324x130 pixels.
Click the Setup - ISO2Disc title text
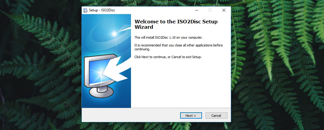[102, 10]
